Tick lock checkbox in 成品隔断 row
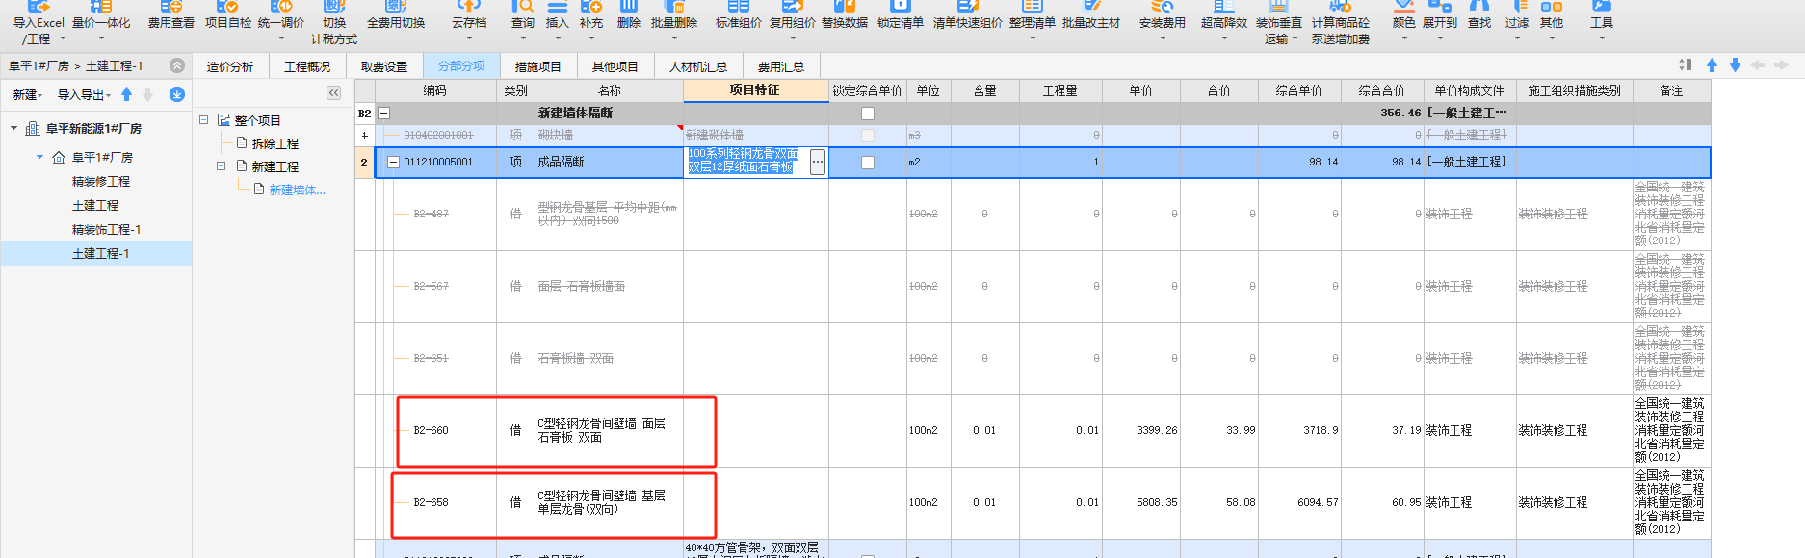This screenshot has width=1805, height=558. click(x=868, y=163)
